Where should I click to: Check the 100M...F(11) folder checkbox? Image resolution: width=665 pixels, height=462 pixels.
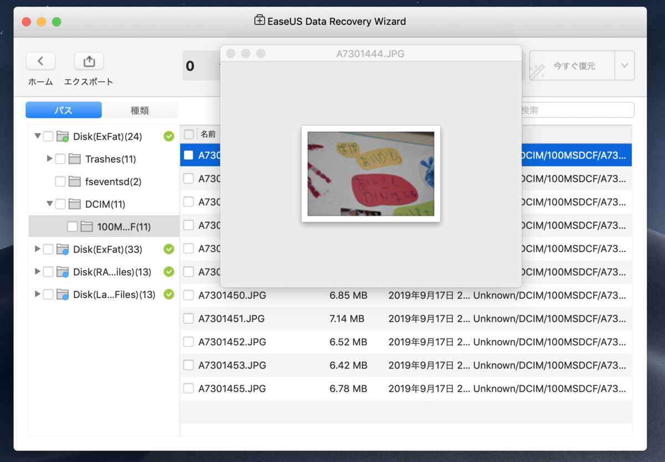click(x=72, y=227)
